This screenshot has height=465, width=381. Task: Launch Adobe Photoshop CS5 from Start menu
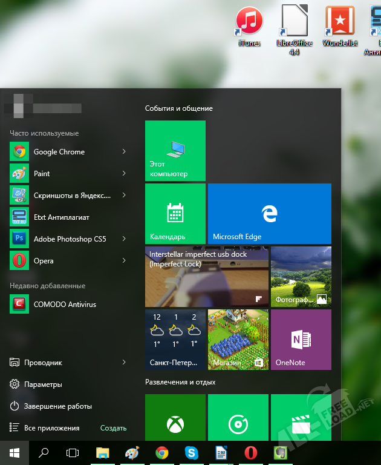pos(70,239)
